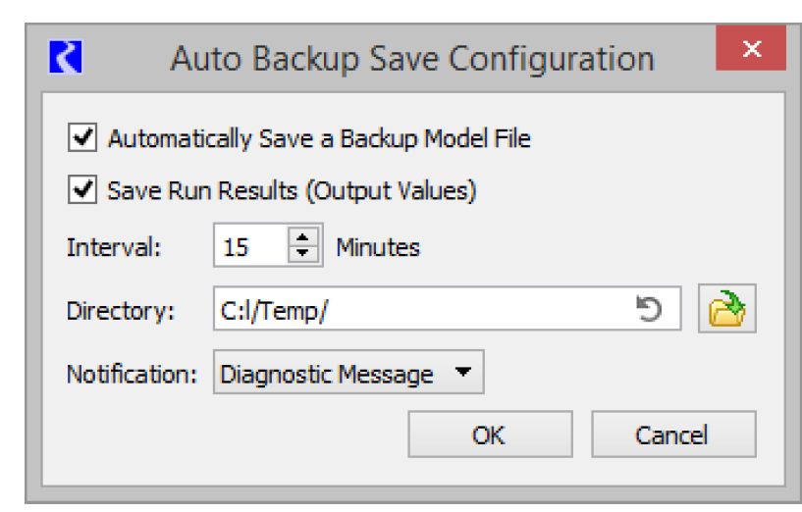Click the 'Notification:' field label

(x=133, y=374)
